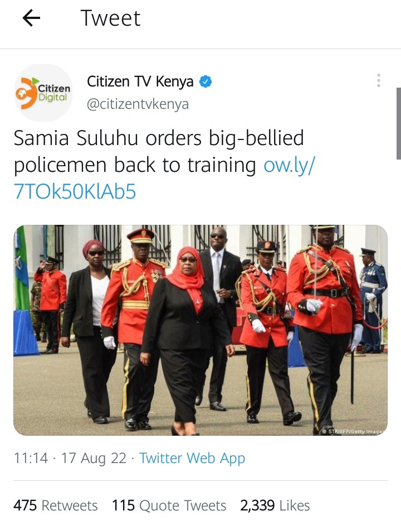Click the Twitter Web App source link

click(192, 459)
